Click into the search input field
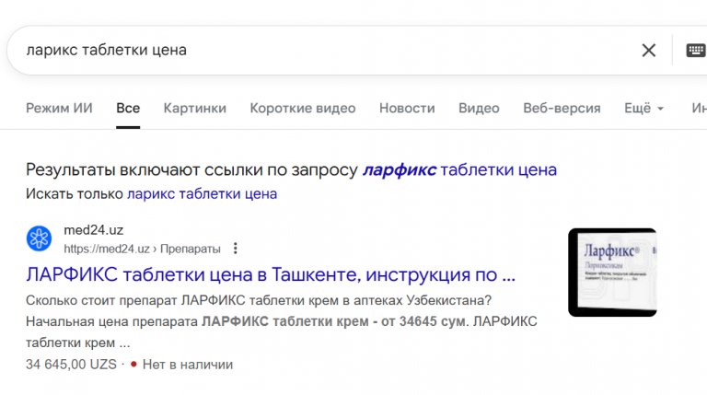 322,51
